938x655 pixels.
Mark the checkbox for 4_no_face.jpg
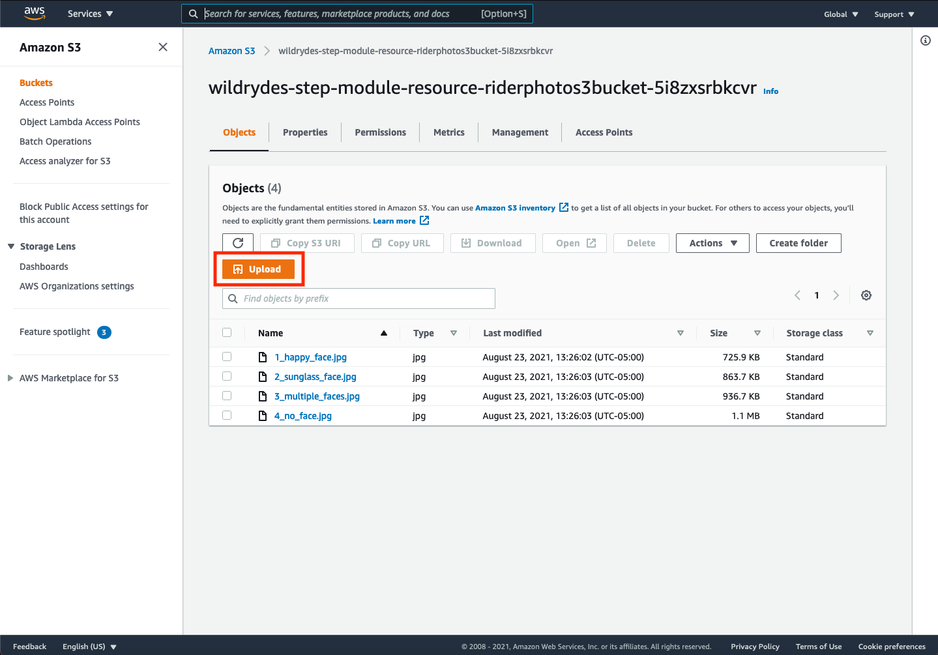pyautogui.click(x=227, y=415)
